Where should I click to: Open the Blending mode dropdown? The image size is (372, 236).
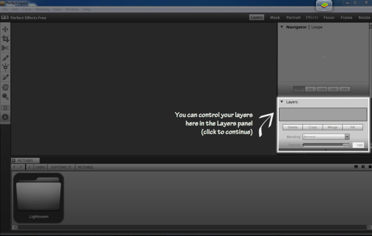(326, 137)
